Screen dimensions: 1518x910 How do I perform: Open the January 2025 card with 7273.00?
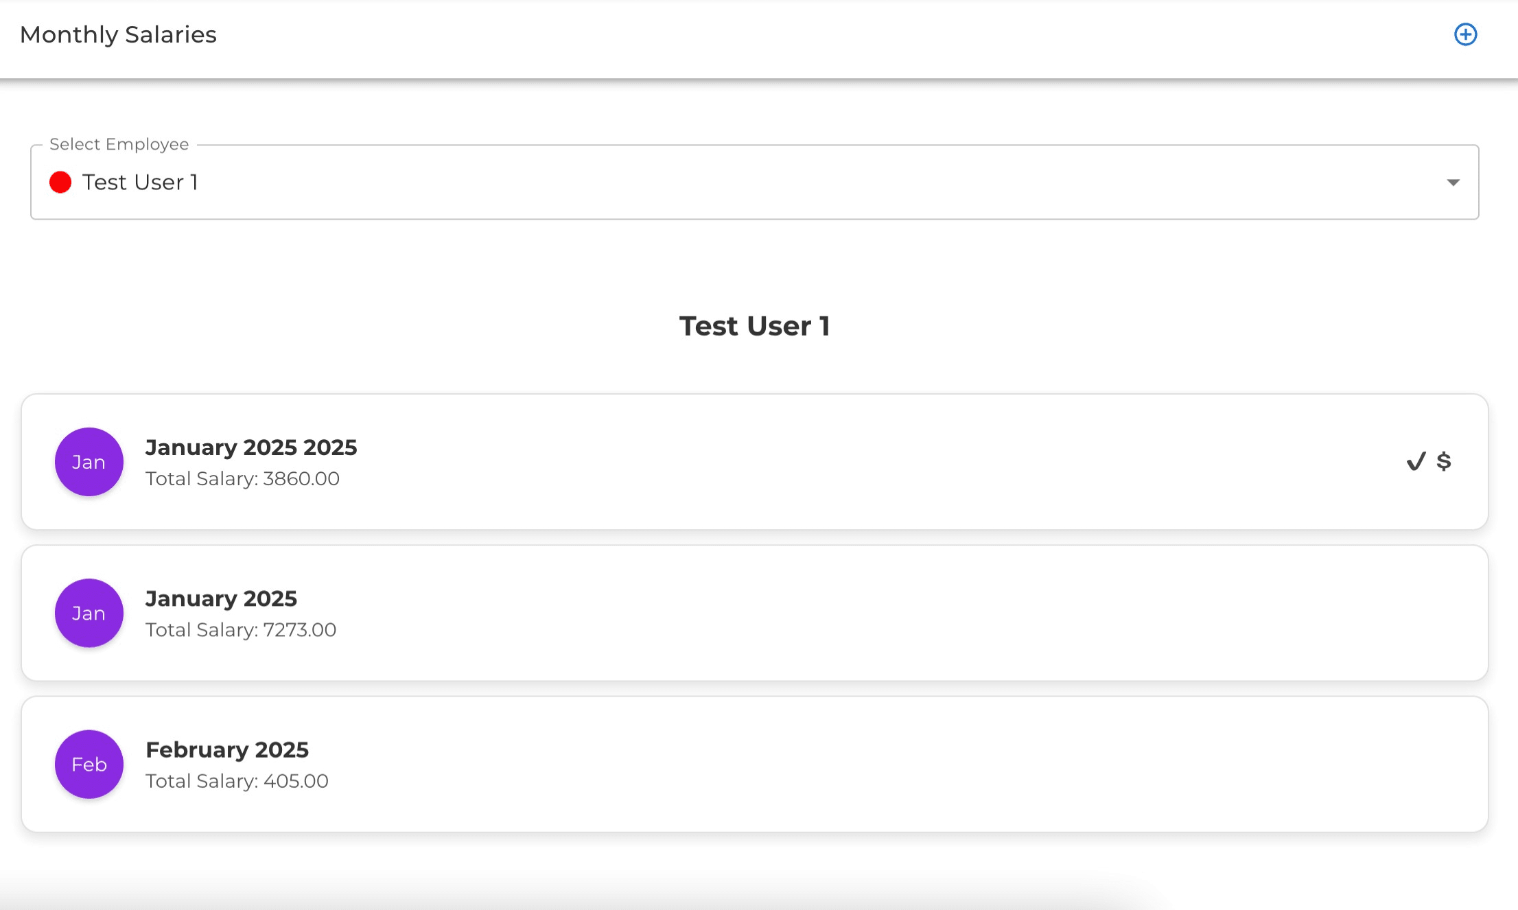[755, 613]
